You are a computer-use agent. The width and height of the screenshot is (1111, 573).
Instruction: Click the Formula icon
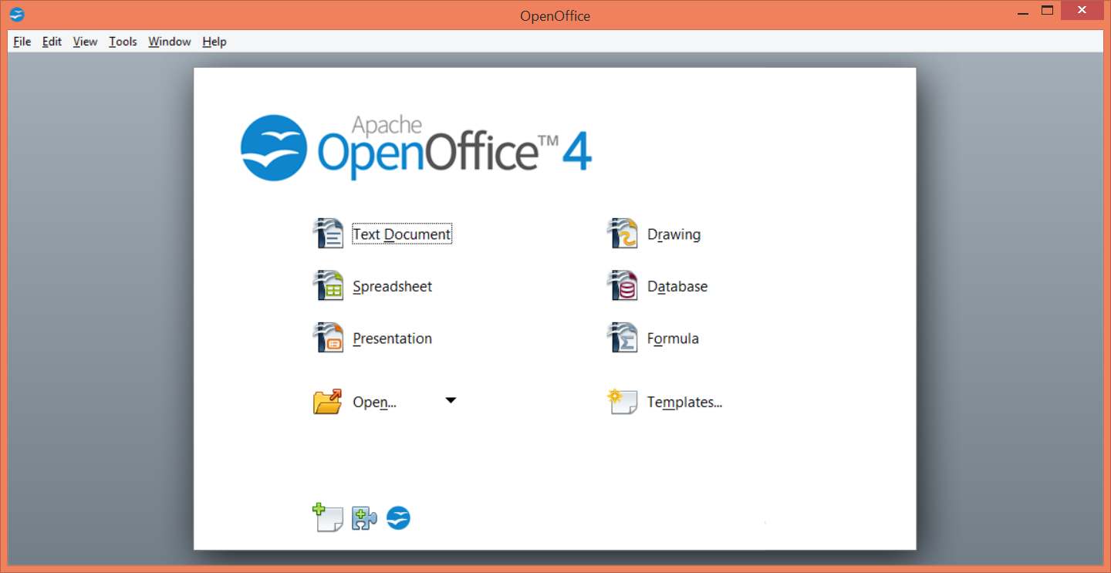(623, 338)
